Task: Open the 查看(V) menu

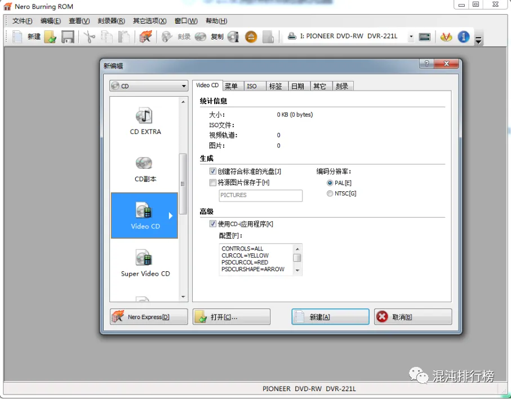Action: 79,21
